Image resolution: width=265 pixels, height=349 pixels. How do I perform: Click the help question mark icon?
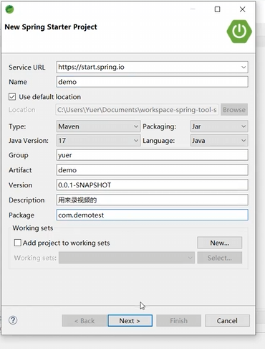(13, 320)
